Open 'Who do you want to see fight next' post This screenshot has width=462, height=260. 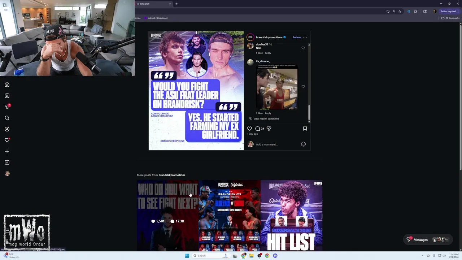click(x=167, y=216)
